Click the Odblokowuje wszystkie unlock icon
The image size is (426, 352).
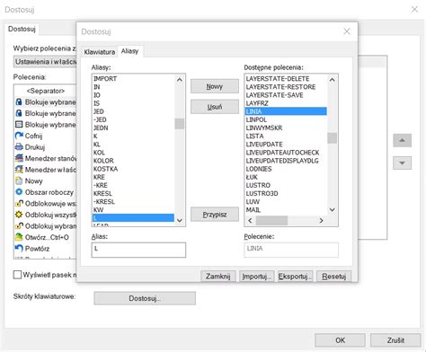point(19,204)
